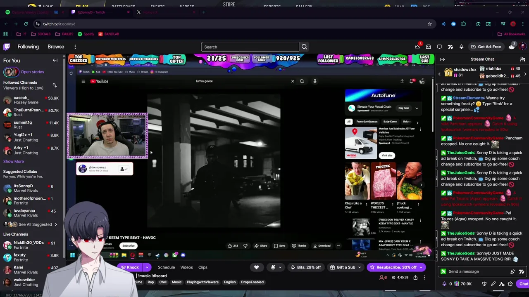The width and height of the screenshot is (529, 297).
Task: Open the 7TV emote menu in message box
Action: point(521,271)
